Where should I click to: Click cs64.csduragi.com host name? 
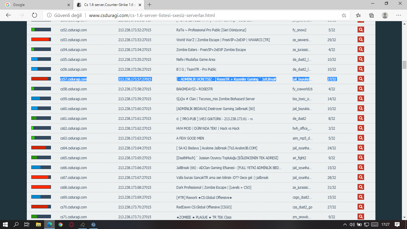click(x=73, y=148)
